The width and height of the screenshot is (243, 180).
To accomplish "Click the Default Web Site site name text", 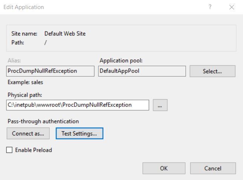I will 65,34.
